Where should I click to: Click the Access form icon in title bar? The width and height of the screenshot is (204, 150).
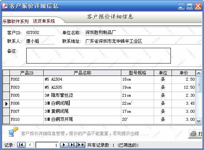5,6
